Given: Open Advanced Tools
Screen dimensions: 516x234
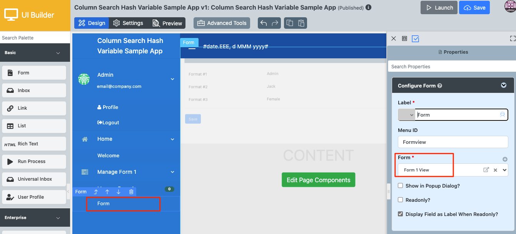Looking at the screenshot, I should 222,23.
